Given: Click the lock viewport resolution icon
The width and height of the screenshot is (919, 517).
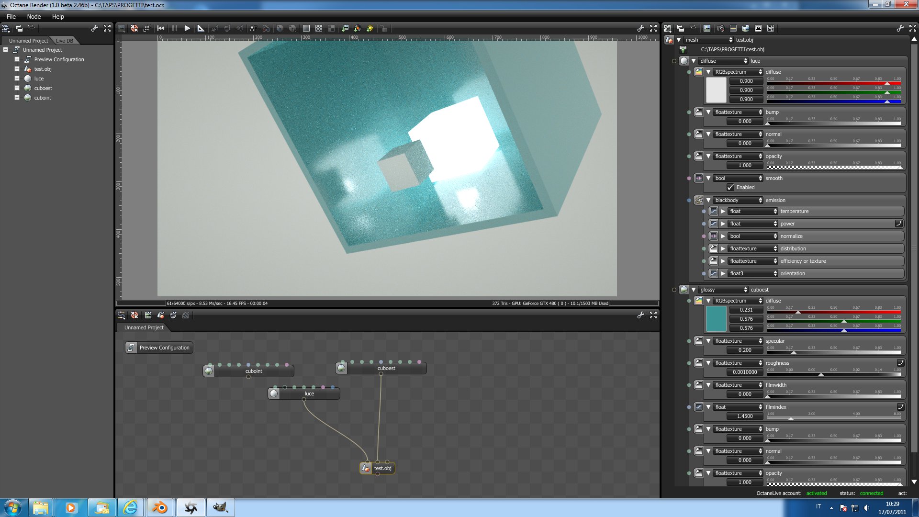Looking at the screenshot, I should point(384,29).
